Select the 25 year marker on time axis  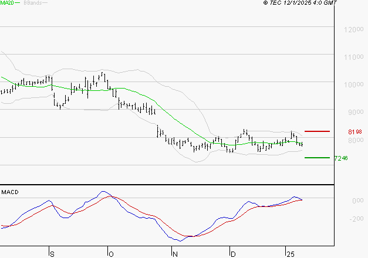290,253
